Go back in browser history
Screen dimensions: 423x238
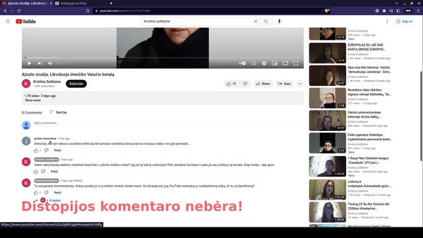[5, 11]
